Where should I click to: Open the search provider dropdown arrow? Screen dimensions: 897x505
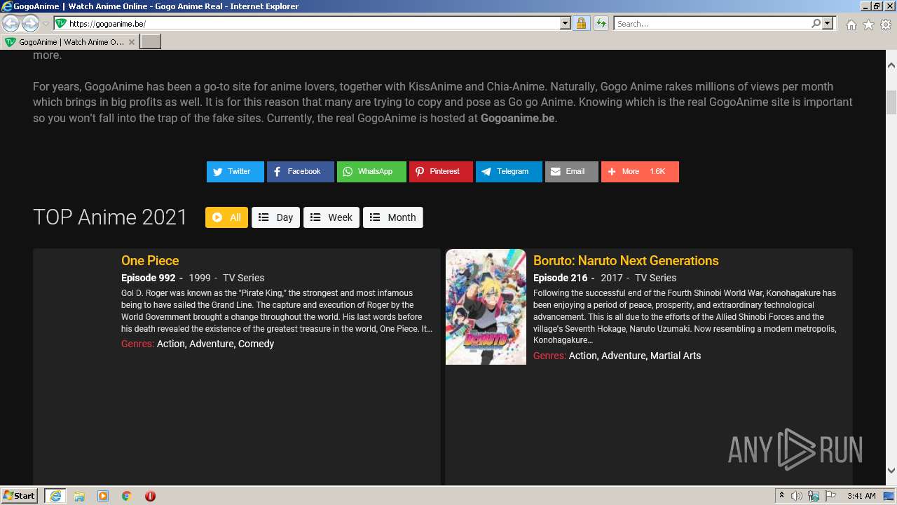point(828,24)
